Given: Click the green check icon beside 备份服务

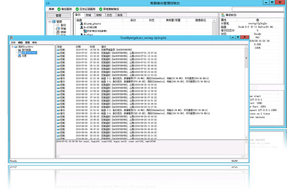Looking at the screenshot, I should coord(59,9).
